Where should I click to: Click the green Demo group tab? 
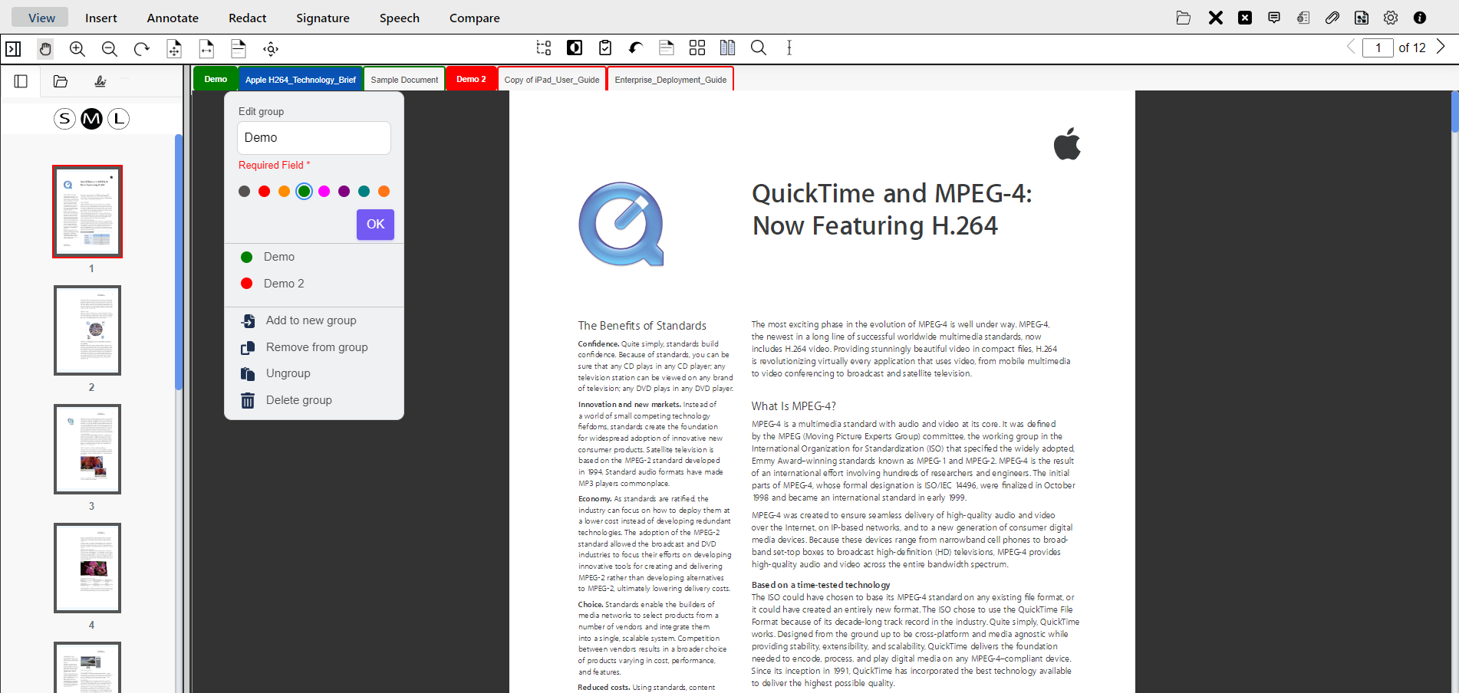click(216, 79)
